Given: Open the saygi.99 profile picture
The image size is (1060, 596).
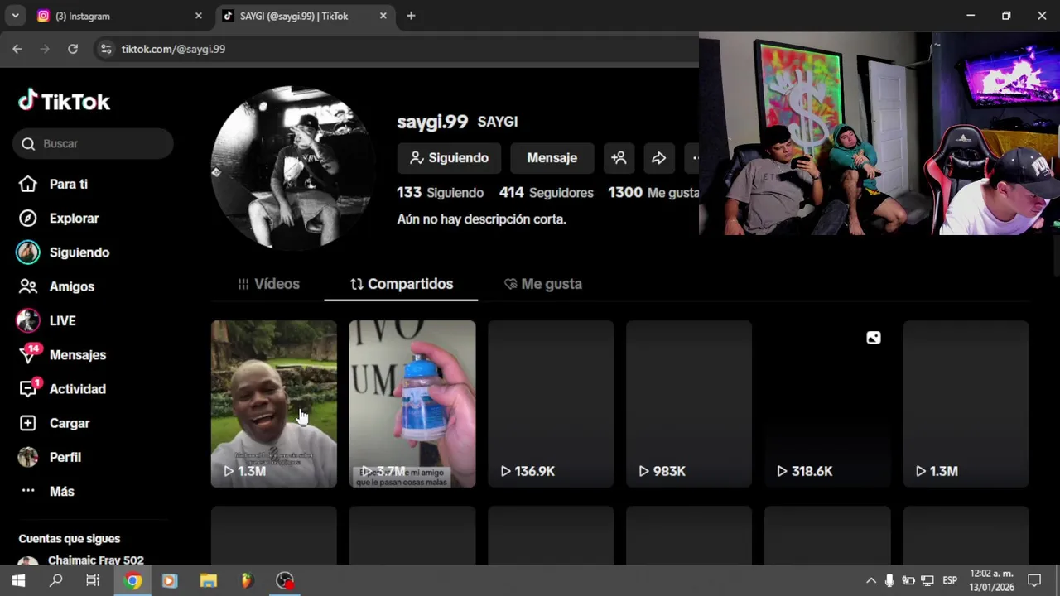Looking at the screenshot, I should click(x=293, y=167).
